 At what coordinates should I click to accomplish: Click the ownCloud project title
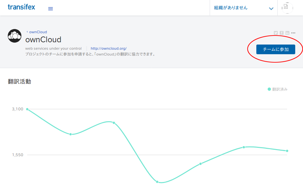coord(43,40)
